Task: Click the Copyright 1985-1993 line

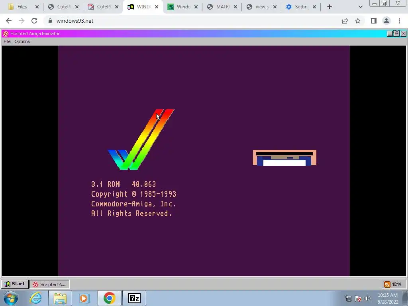Action: [134, 194]
